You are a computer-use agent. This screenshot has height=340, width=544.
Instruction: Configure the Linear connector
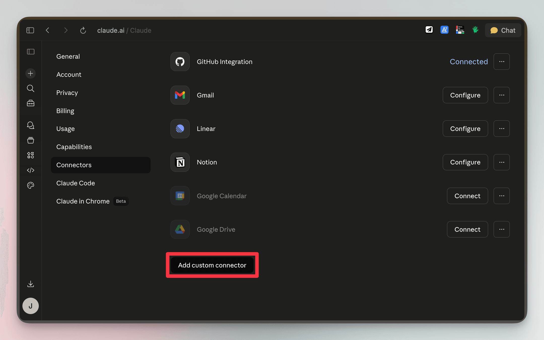point(465,128)
